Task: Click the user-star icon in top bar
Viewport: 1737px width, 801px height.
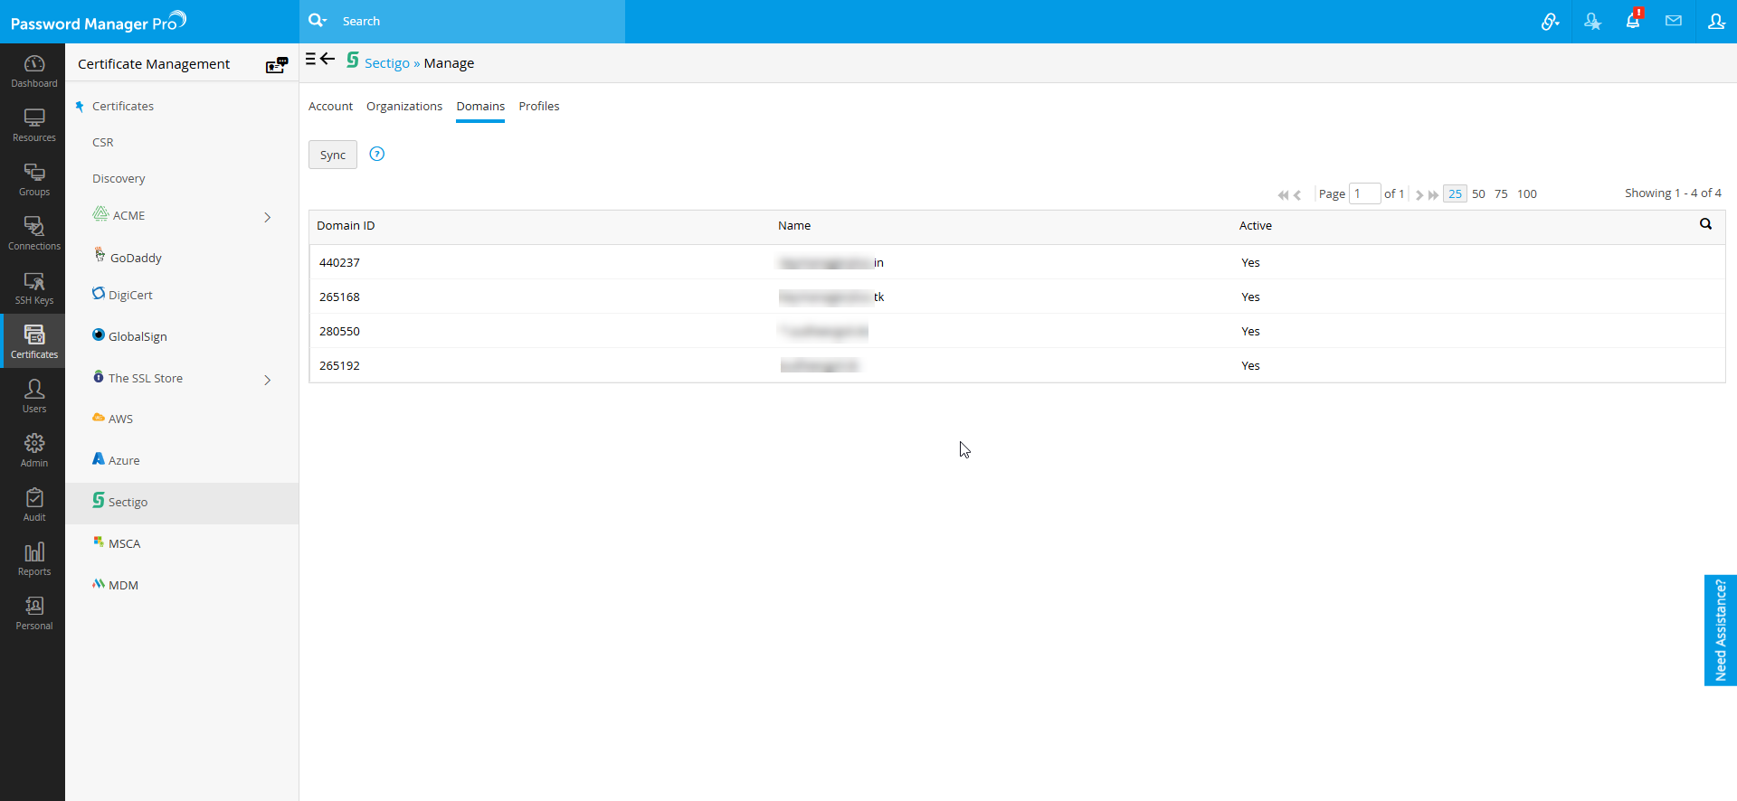Action: 1592,21
